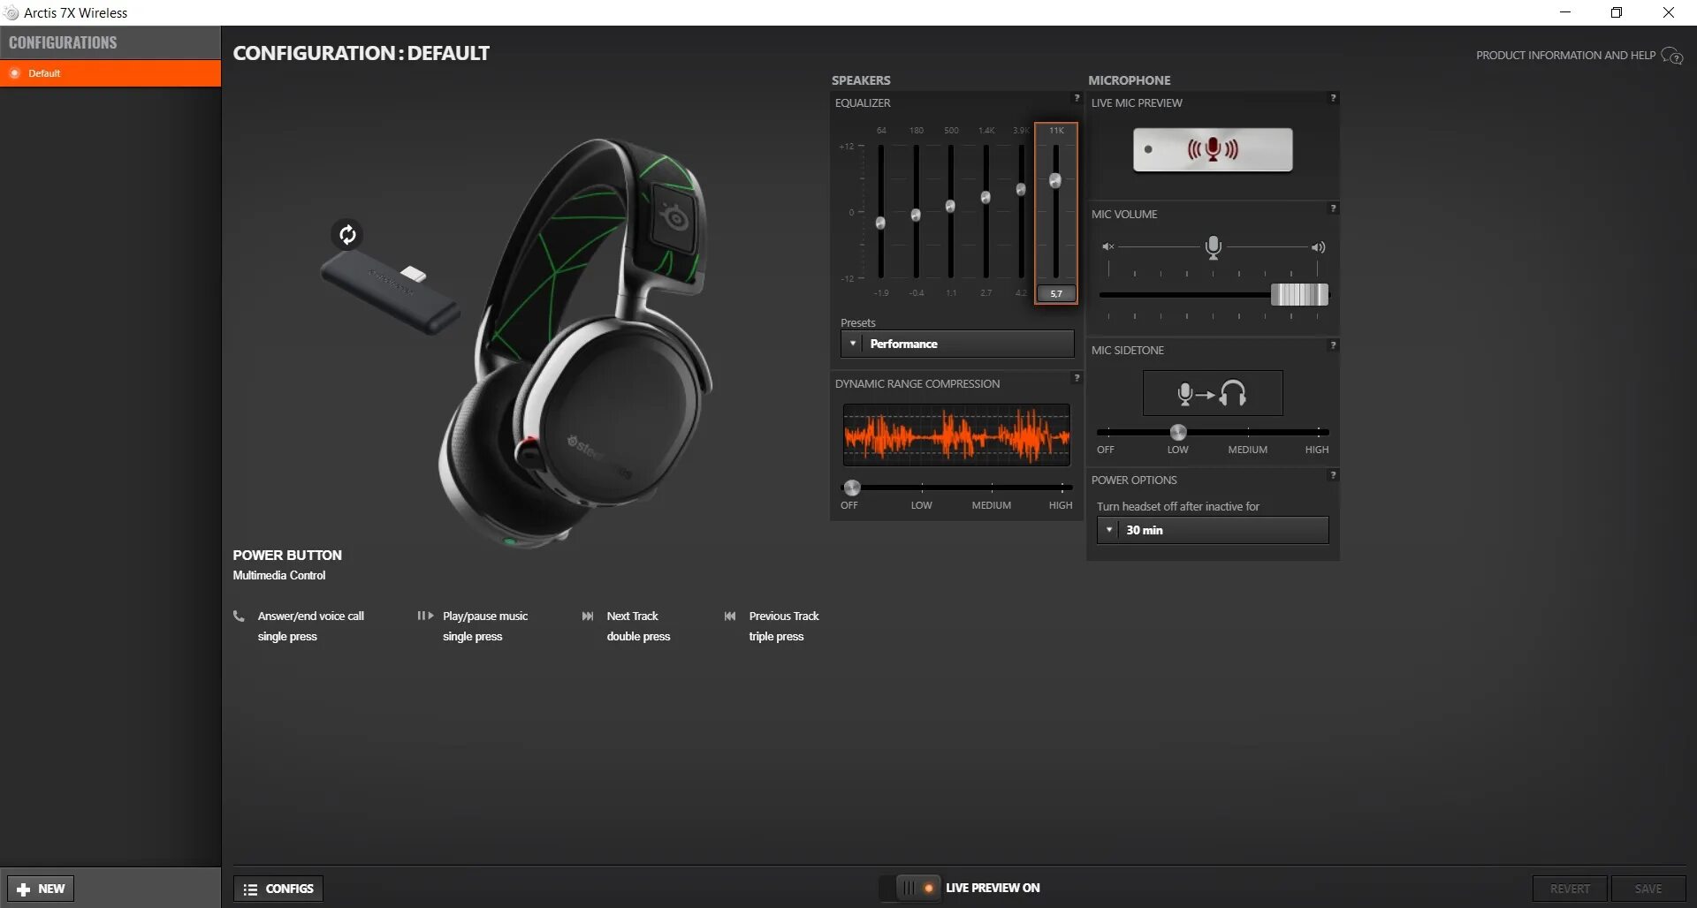Set mic sidetone to Off label
The width and height of the screenshot is (1697, 908).
(x=1106, y=450)
